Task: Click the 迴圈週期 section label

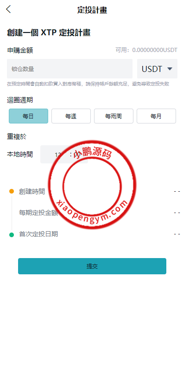Action: (x=20, y=100)
